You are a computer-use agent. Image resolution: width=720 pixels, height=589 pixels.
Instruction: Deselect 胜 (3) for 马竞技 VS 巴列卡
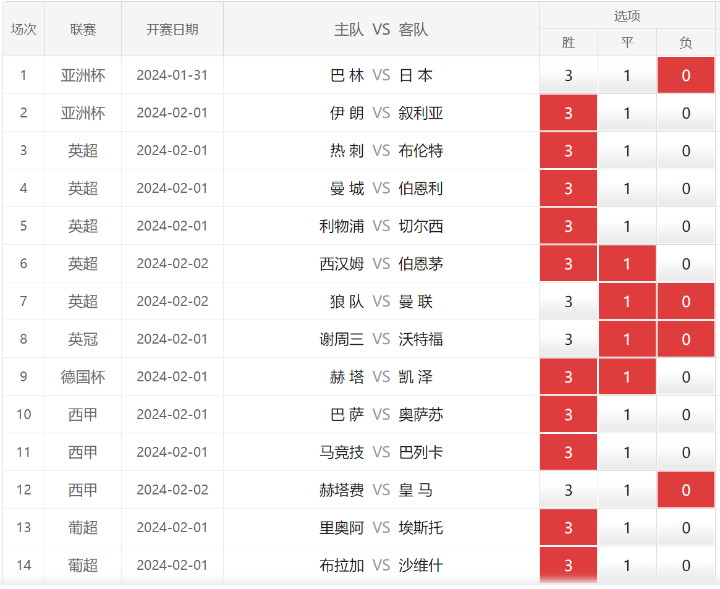coord(569,452)
